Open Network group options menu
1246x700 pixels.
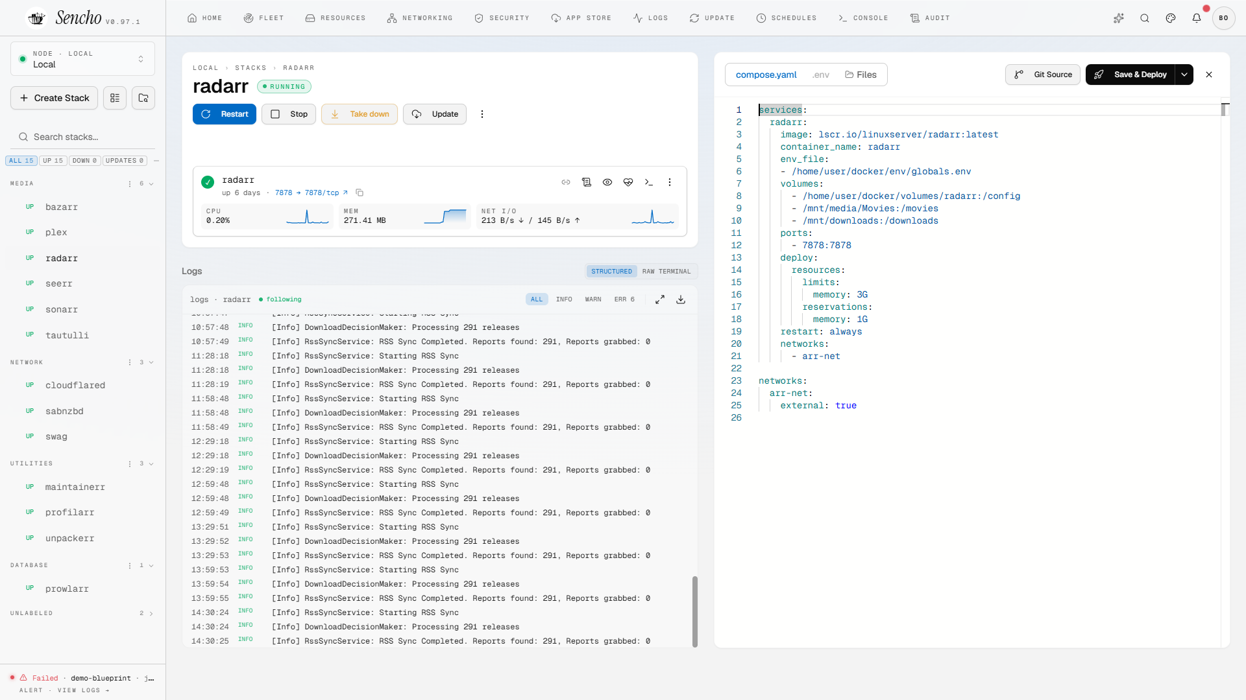pyautogui.click(x=130, y=362)
